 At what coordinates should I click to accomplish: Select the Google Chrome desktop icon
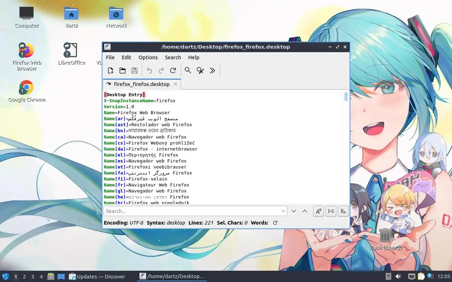click(x=26, y=91)
